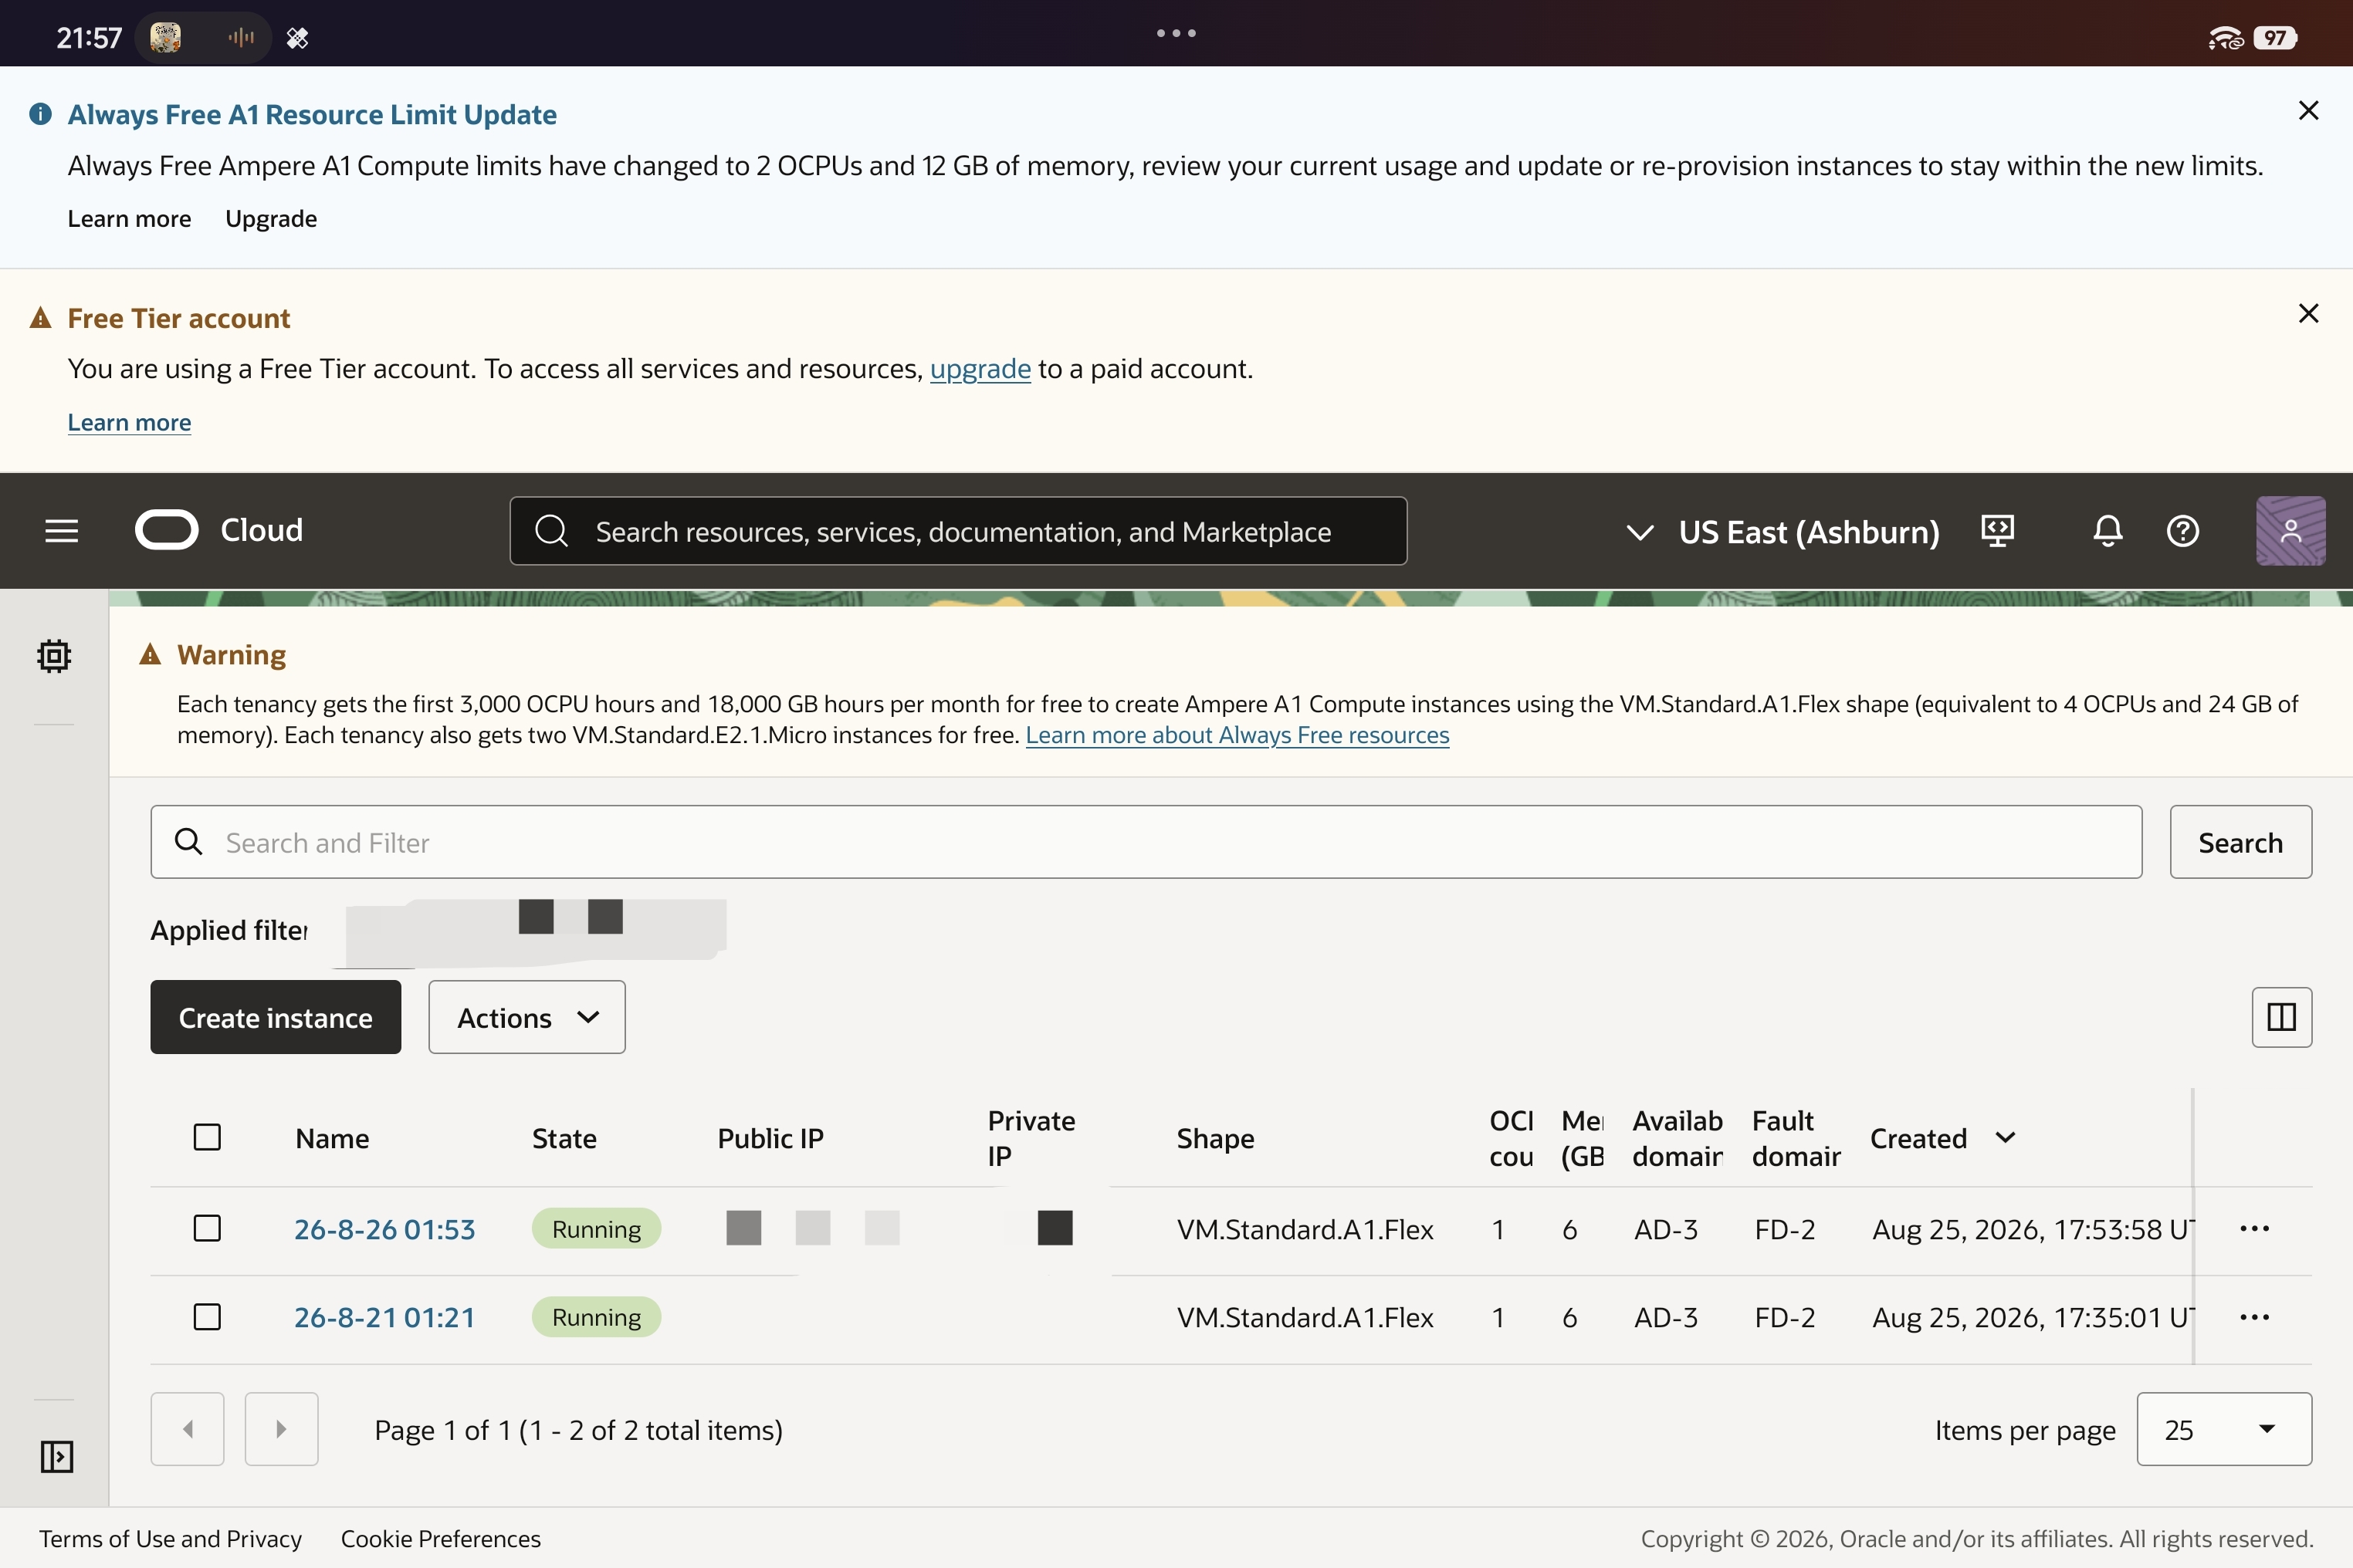
Task: Click the magnifier icon in Search and Filter
Action: pos(188,842)
